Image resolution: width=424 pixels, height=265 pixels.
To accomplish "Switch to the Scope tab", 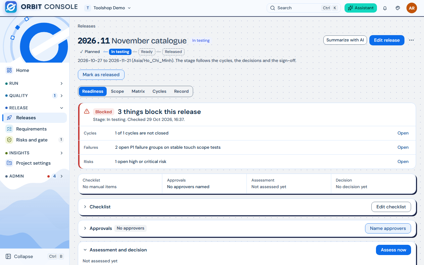I will (117, 91).
